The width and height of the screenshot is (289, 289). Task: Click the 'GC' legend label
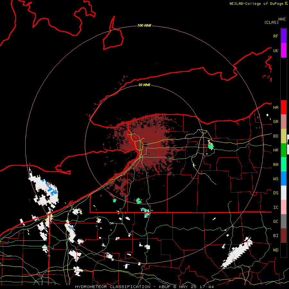click(276, 222)
